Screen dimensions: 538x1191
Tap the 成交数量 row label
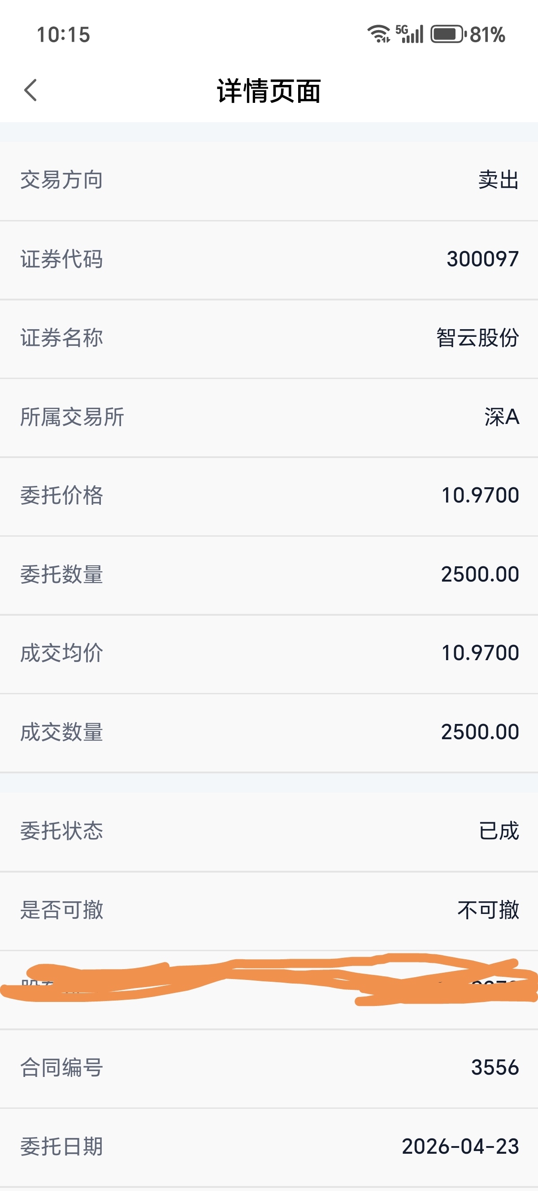[x=61, y=732]
